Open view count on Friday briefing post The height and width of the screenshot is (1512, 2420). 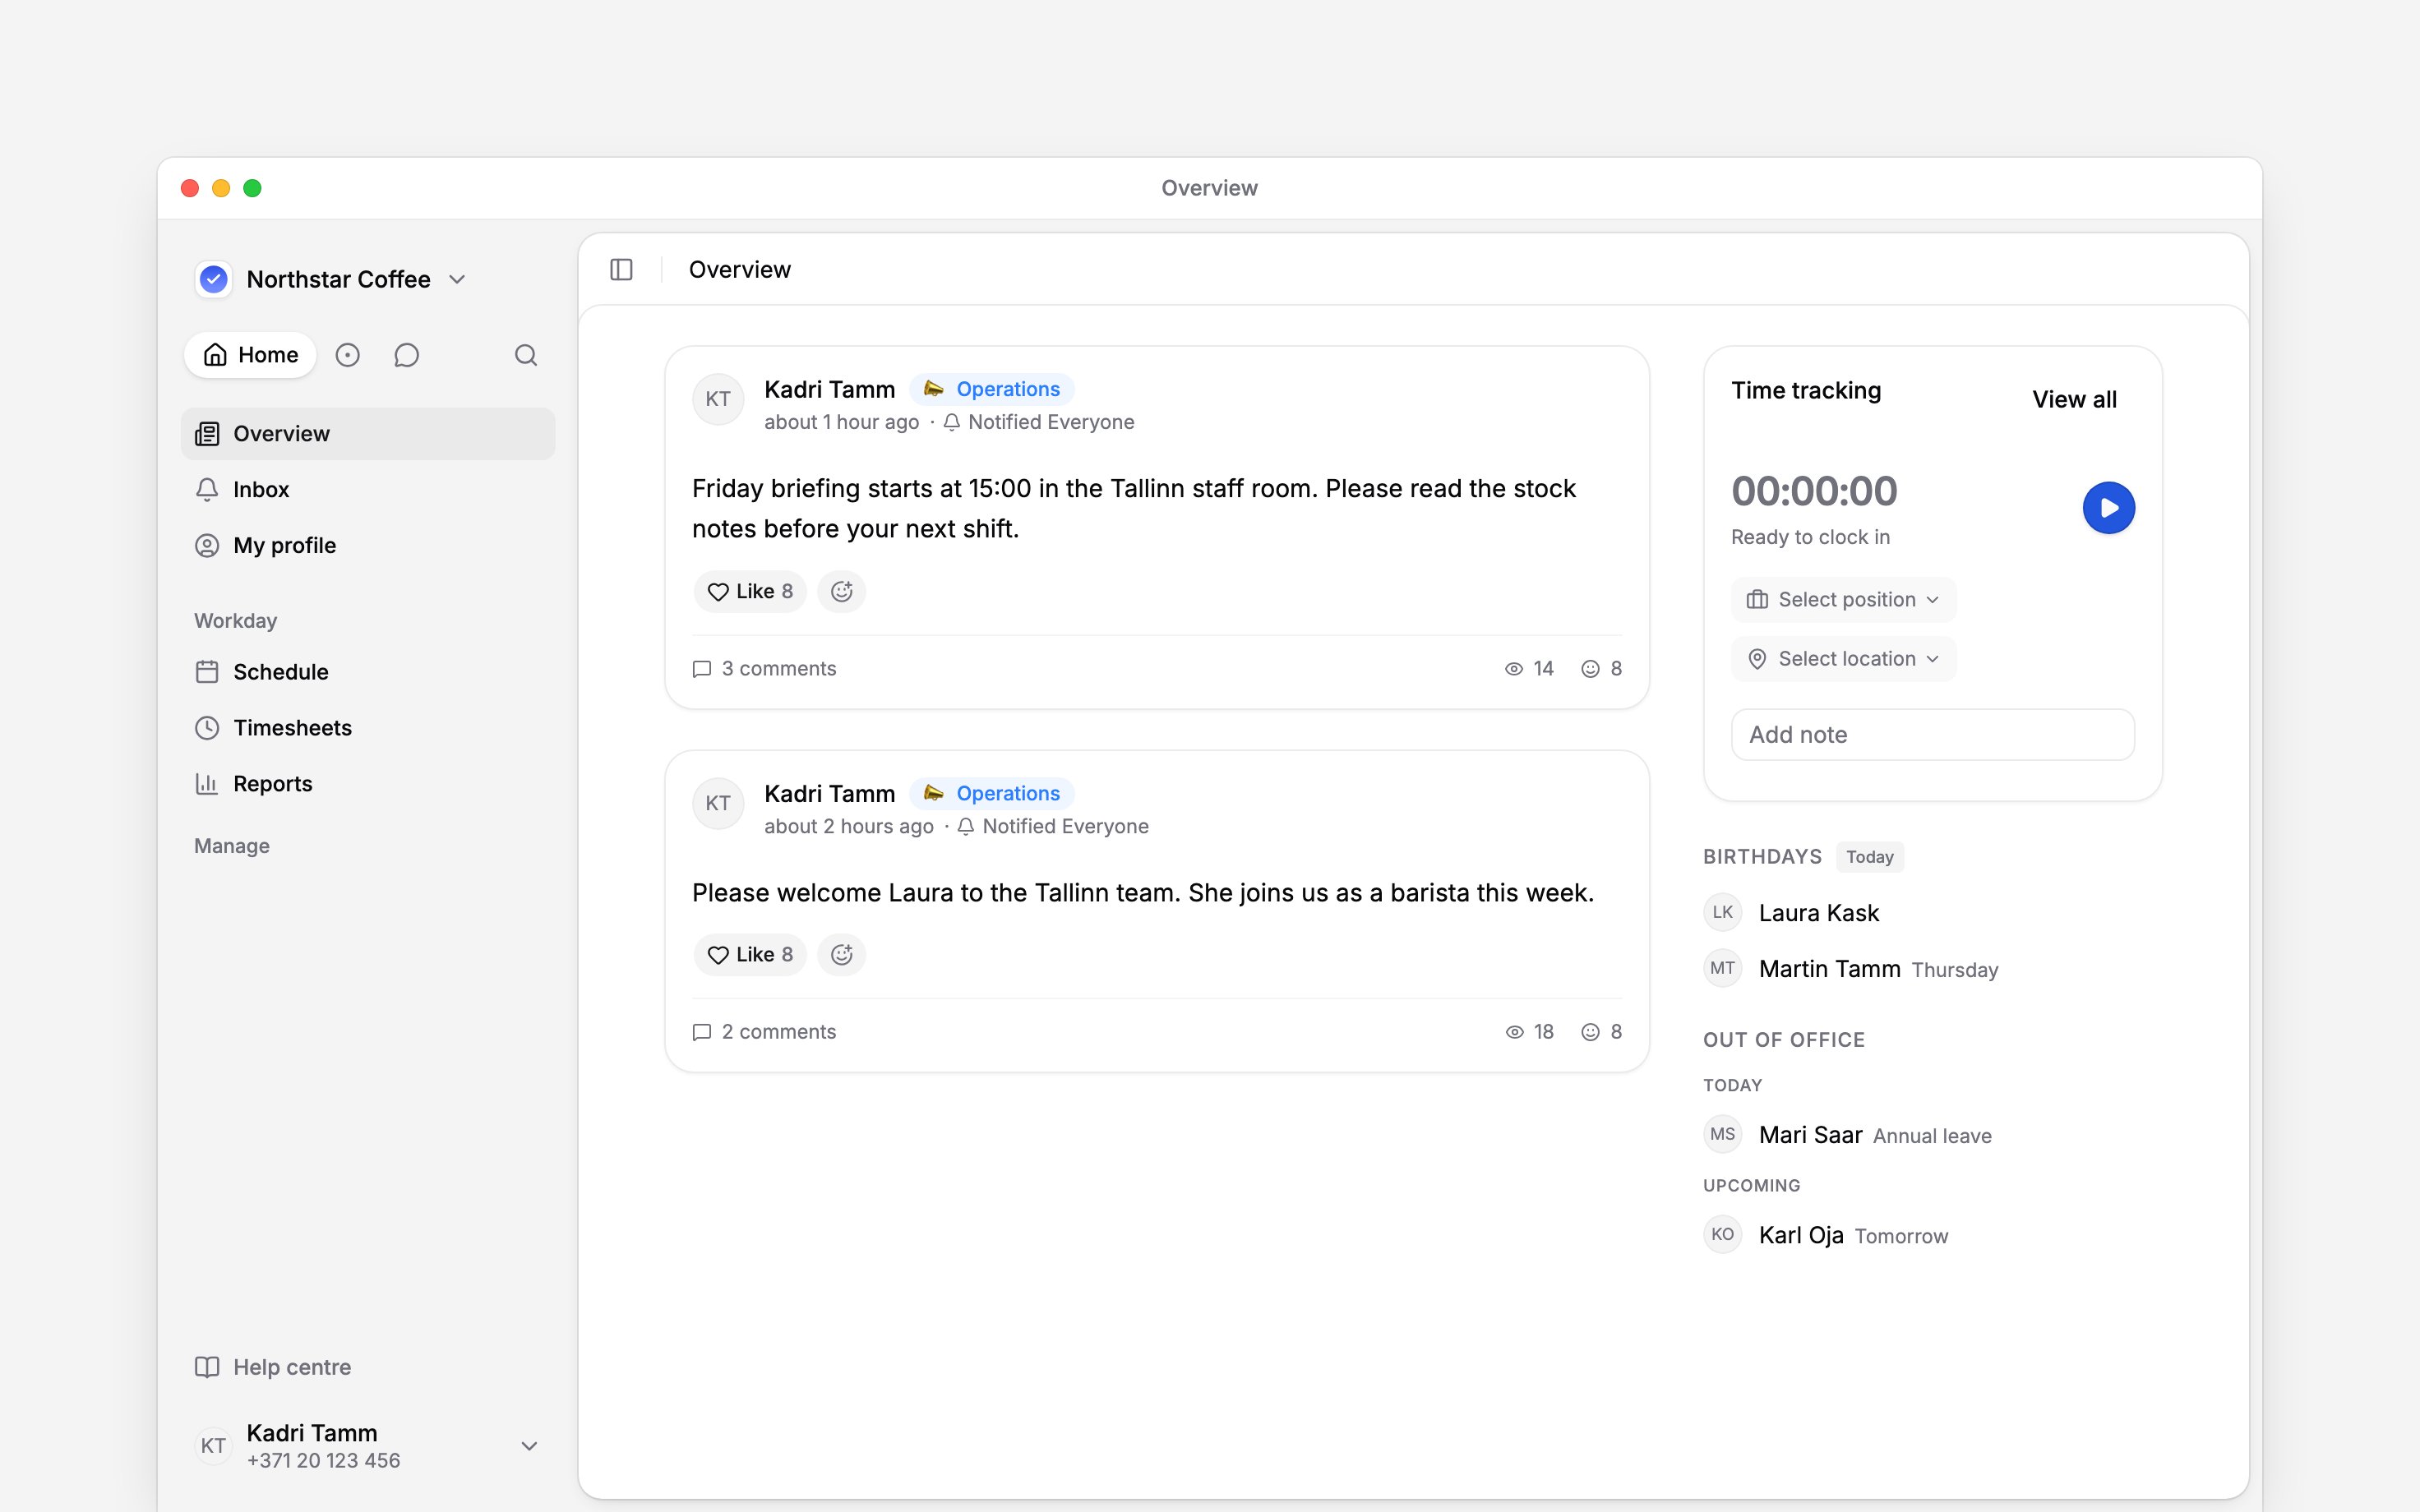1529,669
